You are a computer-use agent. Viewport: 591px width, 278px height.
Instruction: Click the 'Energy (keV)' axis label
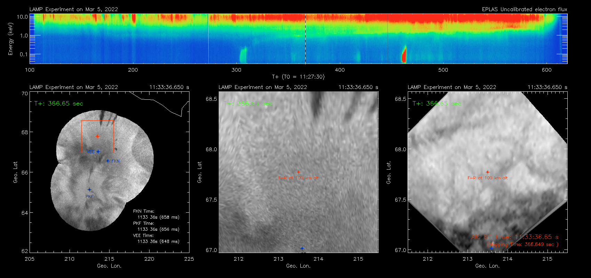[10, 39]
